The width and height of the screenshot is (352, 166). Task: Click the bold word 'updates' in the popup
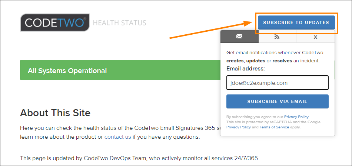[x=256, y=61]
